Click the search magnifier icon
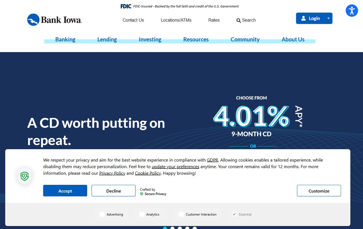Viewport: 363px width, 229px height. point(238,20)
